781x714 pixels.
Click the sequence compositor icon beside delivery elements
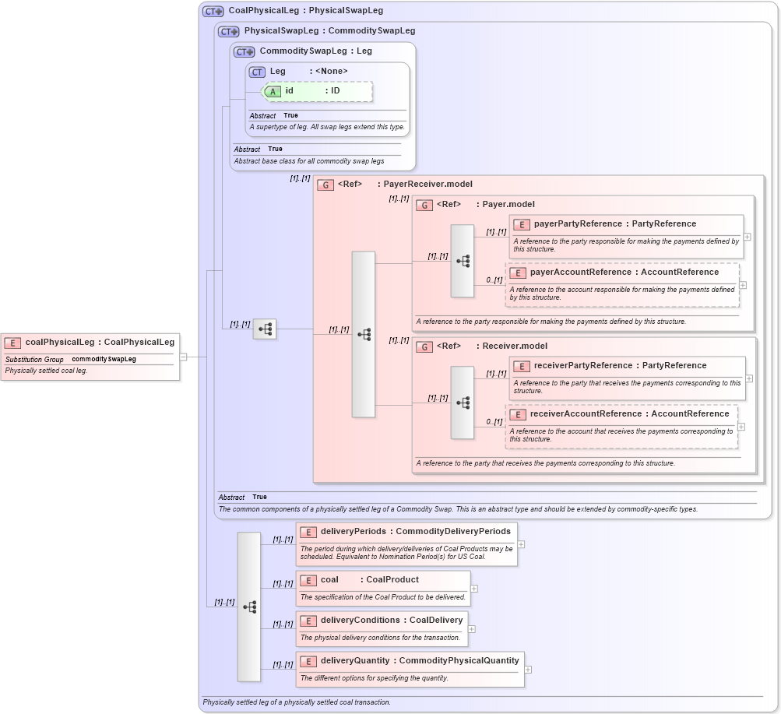point(249,607)
